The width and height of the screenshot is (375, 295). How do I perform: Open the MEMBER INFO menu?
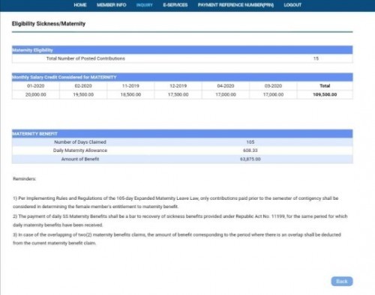coord(112,5)
